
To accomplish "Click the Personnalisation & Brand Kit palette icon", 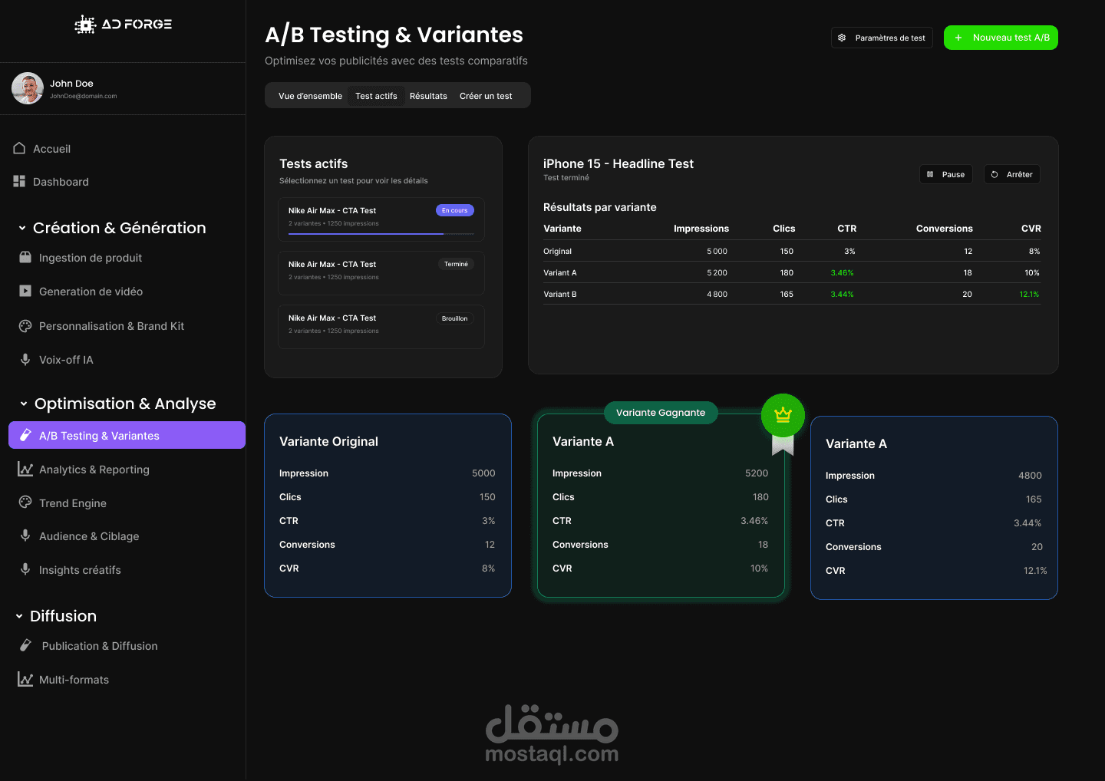I will [25, 325].
